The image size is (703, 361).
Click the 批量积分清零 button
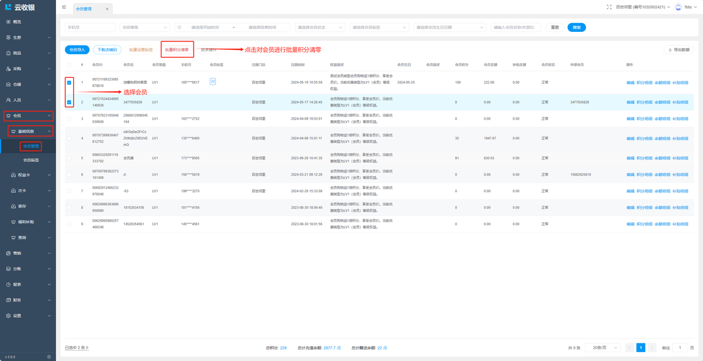click(177, 50)
